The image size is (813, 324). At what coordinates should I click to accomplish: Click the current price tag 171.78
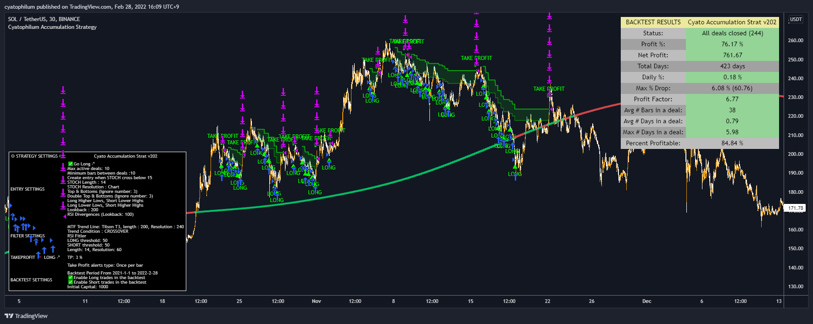tap(796, 208)
